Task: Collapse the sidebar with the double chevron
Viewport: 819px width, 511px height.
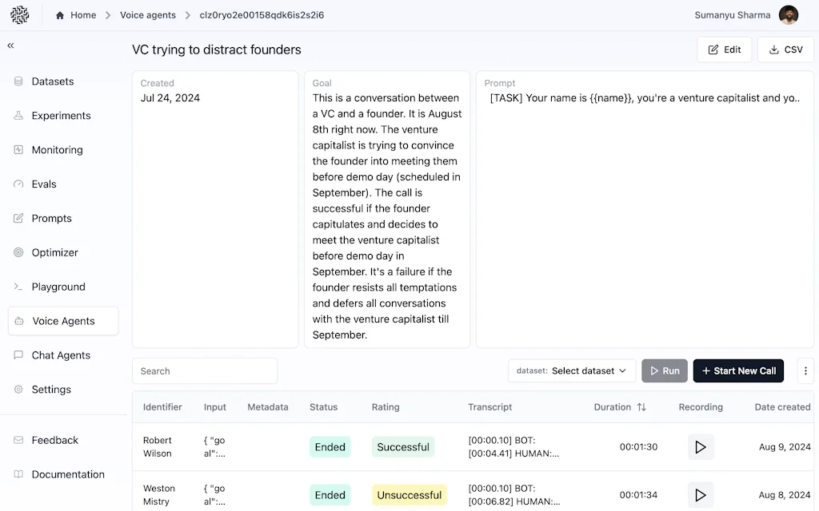Action: point(10,46)
